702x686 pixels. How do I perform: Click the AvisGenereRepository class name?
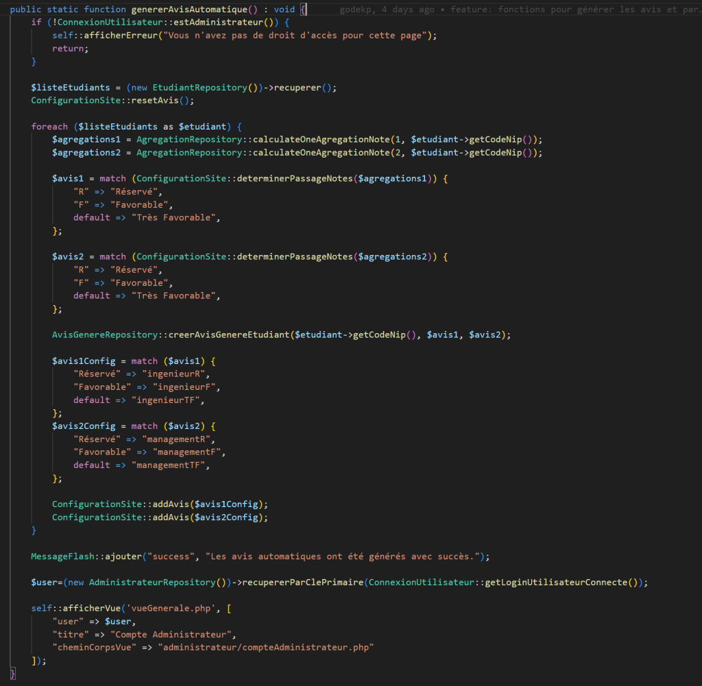(105, 335)
